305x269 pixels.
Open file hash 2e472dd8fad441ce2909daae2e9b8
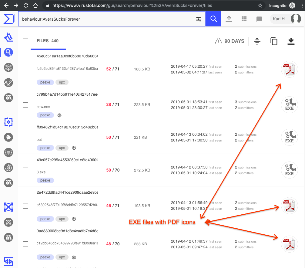click(x=67, y=192)
